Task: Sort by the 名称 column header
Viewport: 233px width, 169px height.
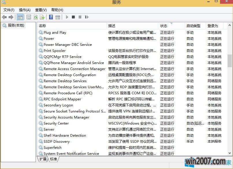Action: pyautogui.click(x=72, y=26)
